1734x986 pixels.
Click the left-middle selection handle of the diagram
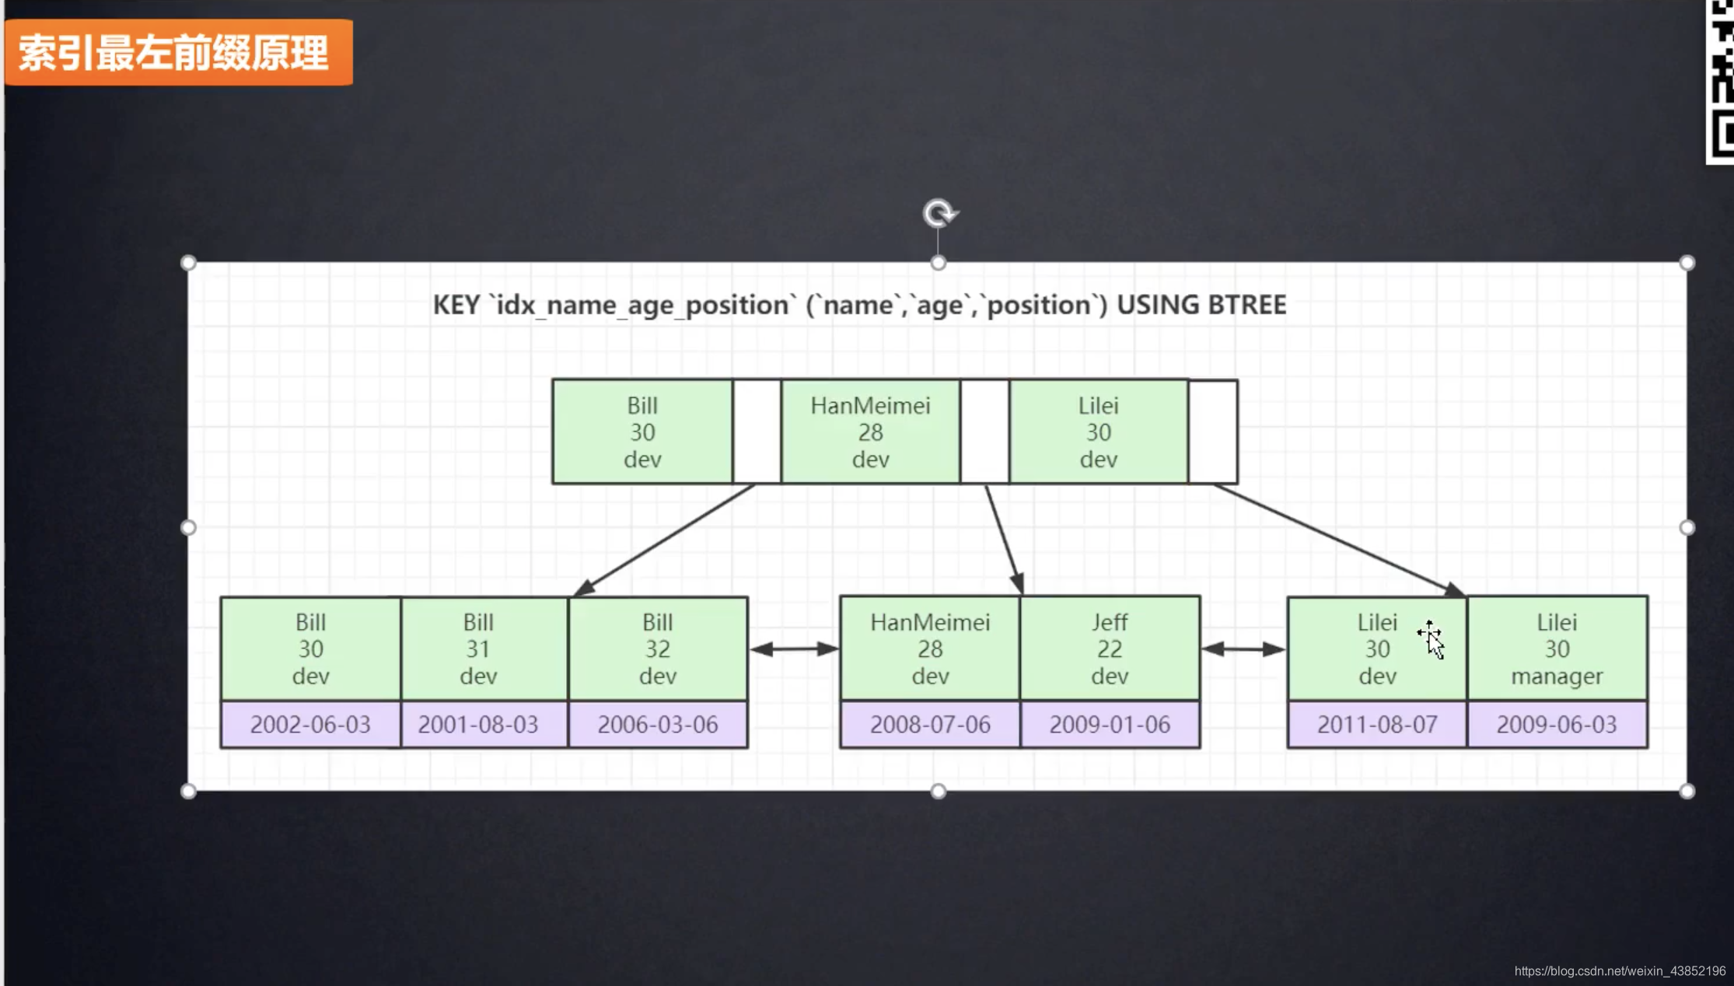pyautogui.click(x=188, y=527)
